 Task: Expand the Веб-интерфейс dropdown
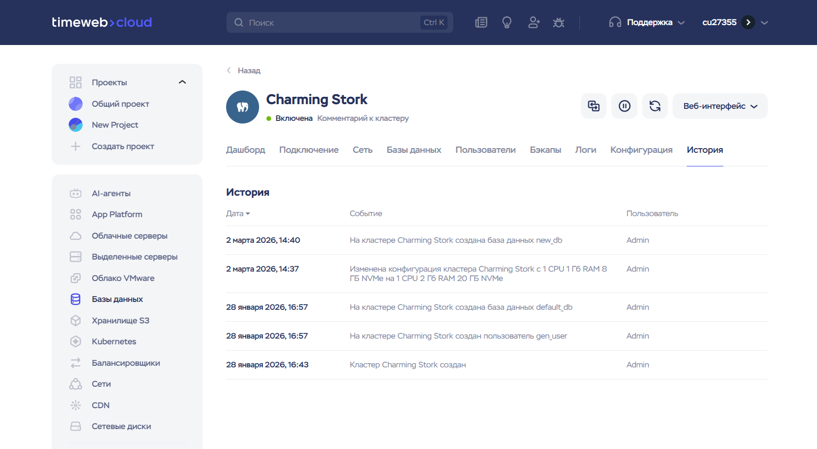pyautogui.click(x=720, y=106)
